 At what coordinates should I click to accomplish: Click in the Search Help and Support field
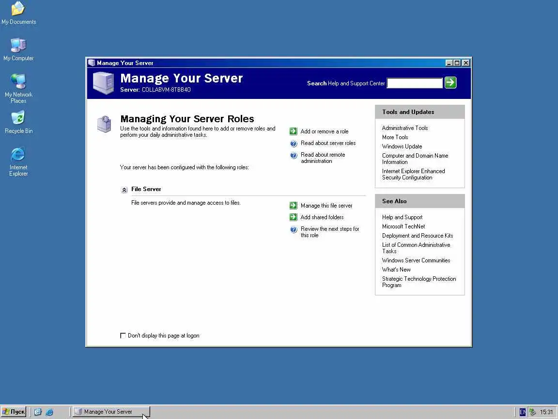click(415, 83)
